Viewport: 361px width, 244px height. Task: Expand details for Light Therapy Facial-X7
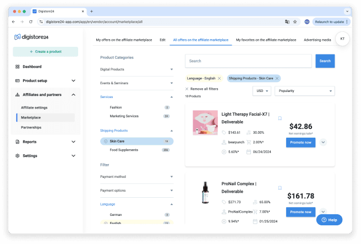pyautogui.click(x=323, y=143)
